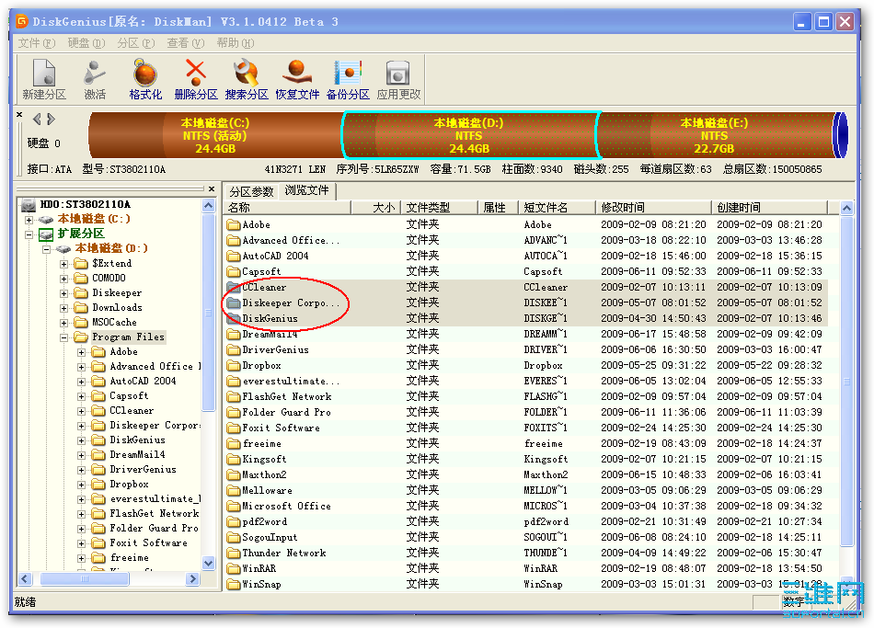The height and width of the screenshot is (628, 874).
Task: Click the 应用更改 (apply changes) icon
Action: point(398,74)
